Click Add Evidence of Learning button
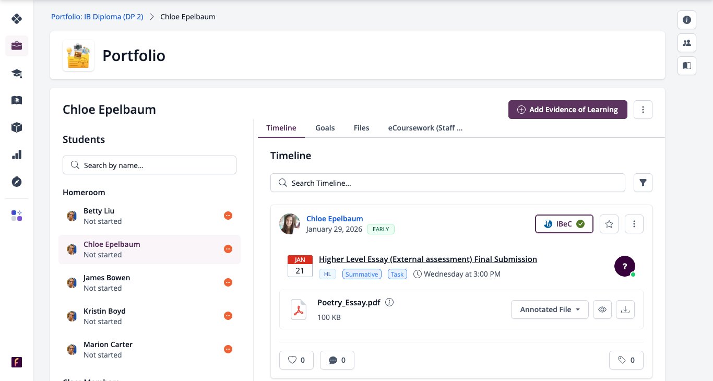This screenshot has width=713, height=381. pos(568,110)
